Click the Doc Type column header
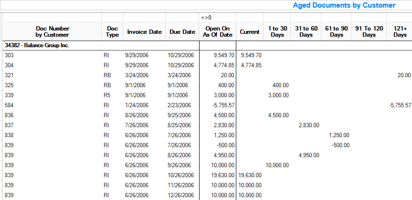The image size is (412, 200). point(112,31)
